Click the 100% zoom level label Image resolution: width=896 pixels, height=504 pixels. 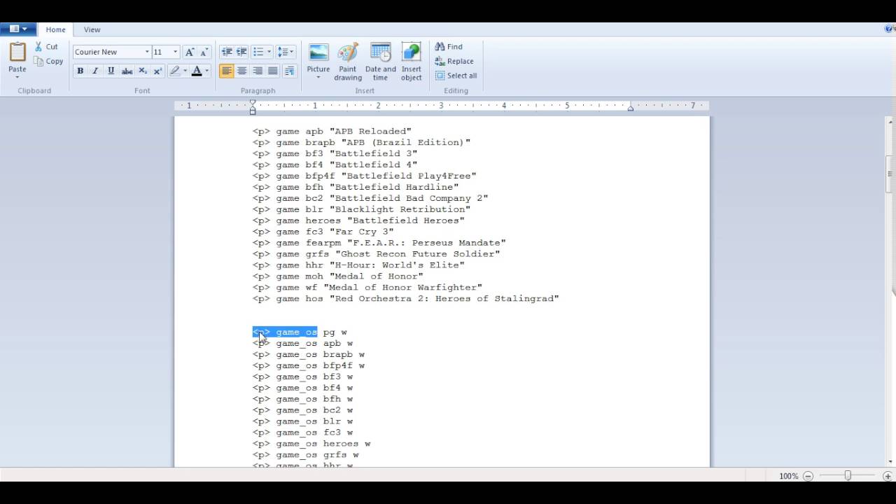pyautogui.click(x=788, y=476)
